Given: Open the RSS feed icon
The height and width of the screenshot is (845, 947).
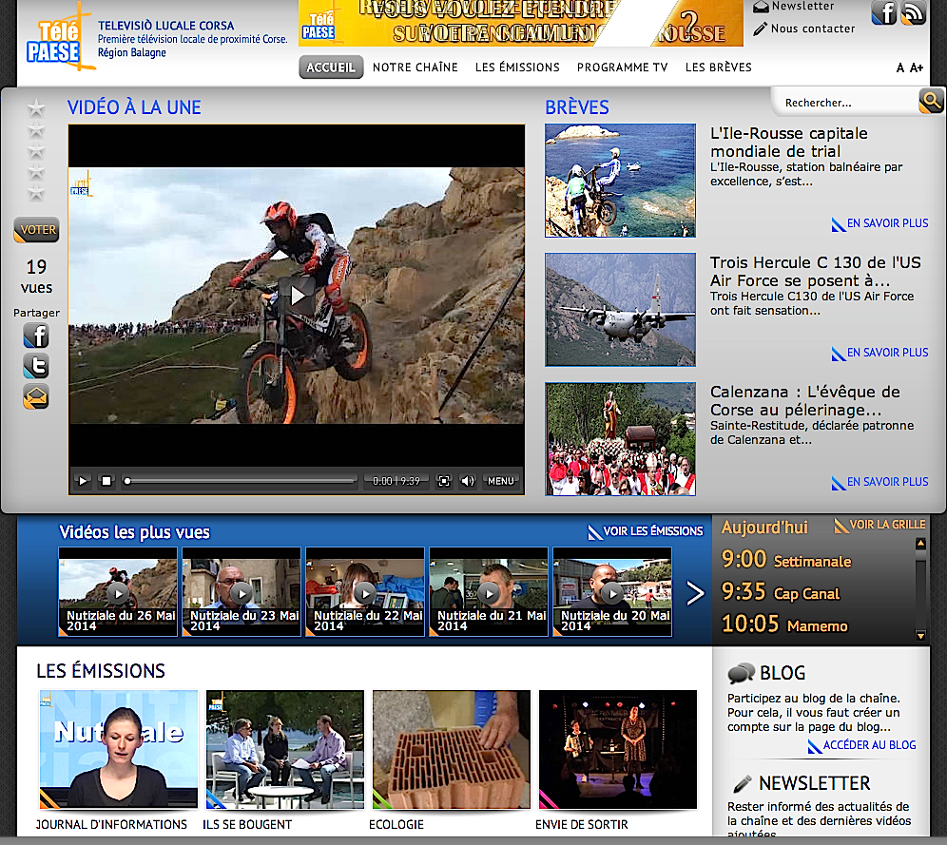Looking at the screenshot, I should [913, 12].
